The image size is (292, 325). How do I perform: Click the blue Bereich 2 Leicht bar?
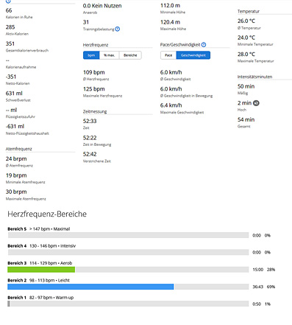coord(90,287)
